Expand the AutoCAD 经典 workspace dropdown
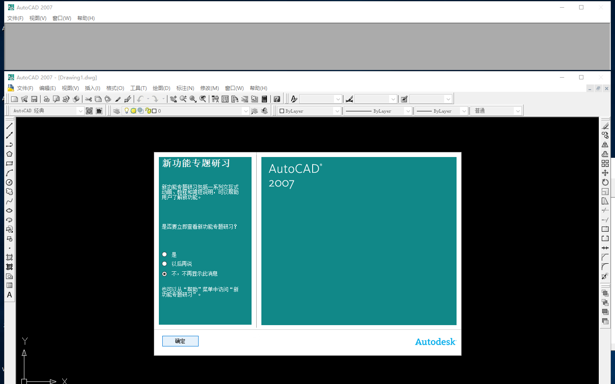615x384 pixels. point(80,111)
